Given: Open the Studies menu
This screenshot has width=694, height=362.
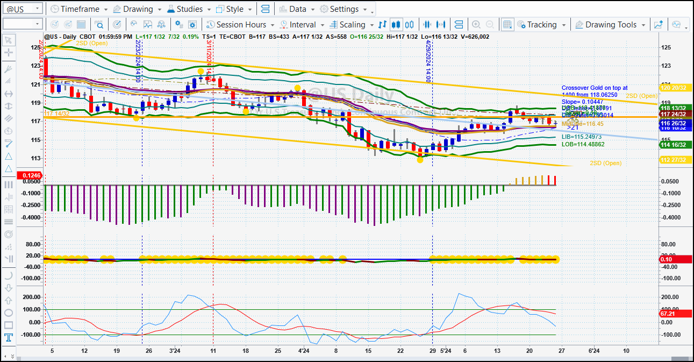Looking at the screenshot, I should tap(189, 9).
